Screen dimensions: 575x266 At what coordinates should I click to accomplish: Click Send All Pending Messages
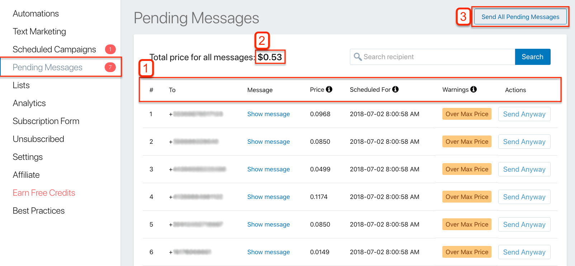[520, 16]
